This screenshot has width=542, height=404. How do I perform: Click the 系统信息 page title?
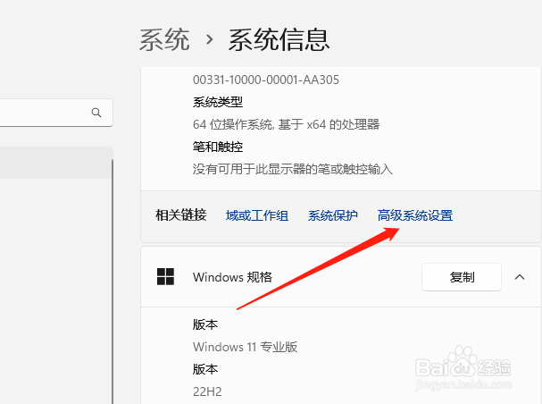tap(279, 40)
